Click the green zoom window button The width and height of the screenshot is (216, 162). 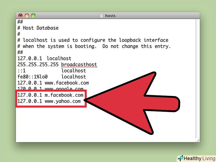coord(33,15)
